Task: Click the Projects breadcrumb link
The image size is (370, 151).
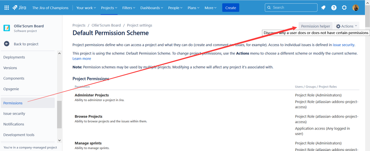Action: click(79, 25)
